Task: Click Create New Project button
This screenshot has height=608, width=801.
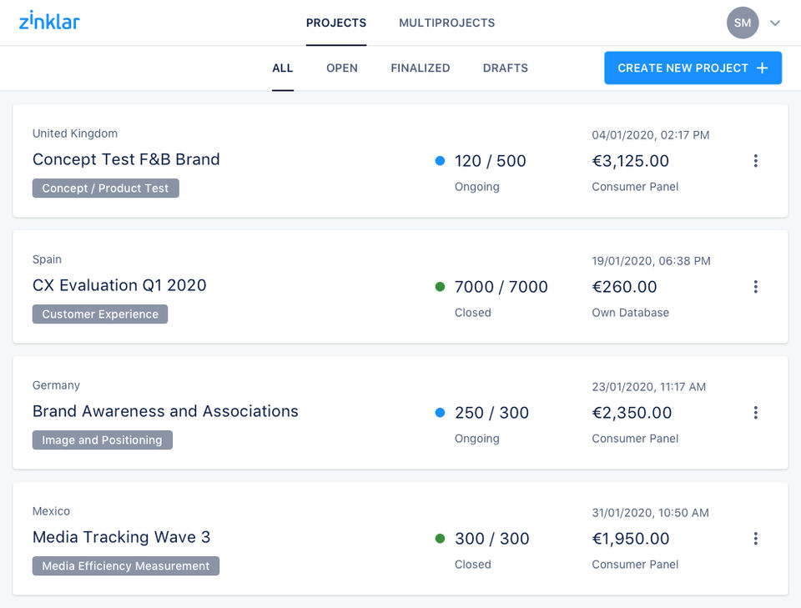Action: pos(693,68)
